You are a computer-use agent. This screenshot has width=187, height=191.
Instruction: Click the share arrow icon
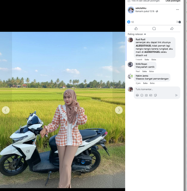point(172,29)
